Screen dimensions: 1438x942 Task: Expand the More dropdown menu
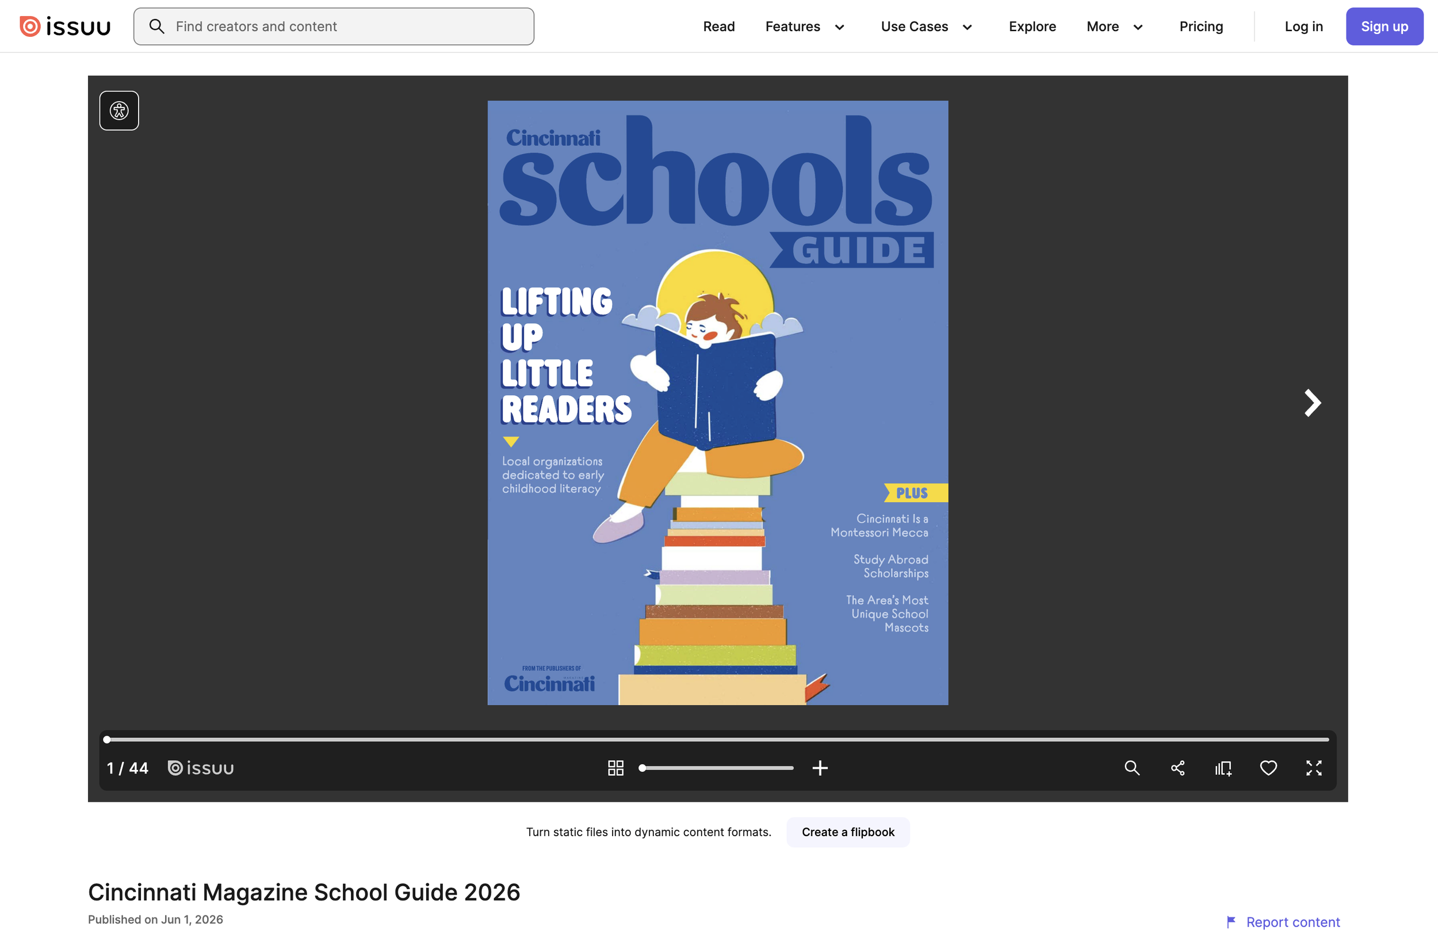[x=1115, y=26]
